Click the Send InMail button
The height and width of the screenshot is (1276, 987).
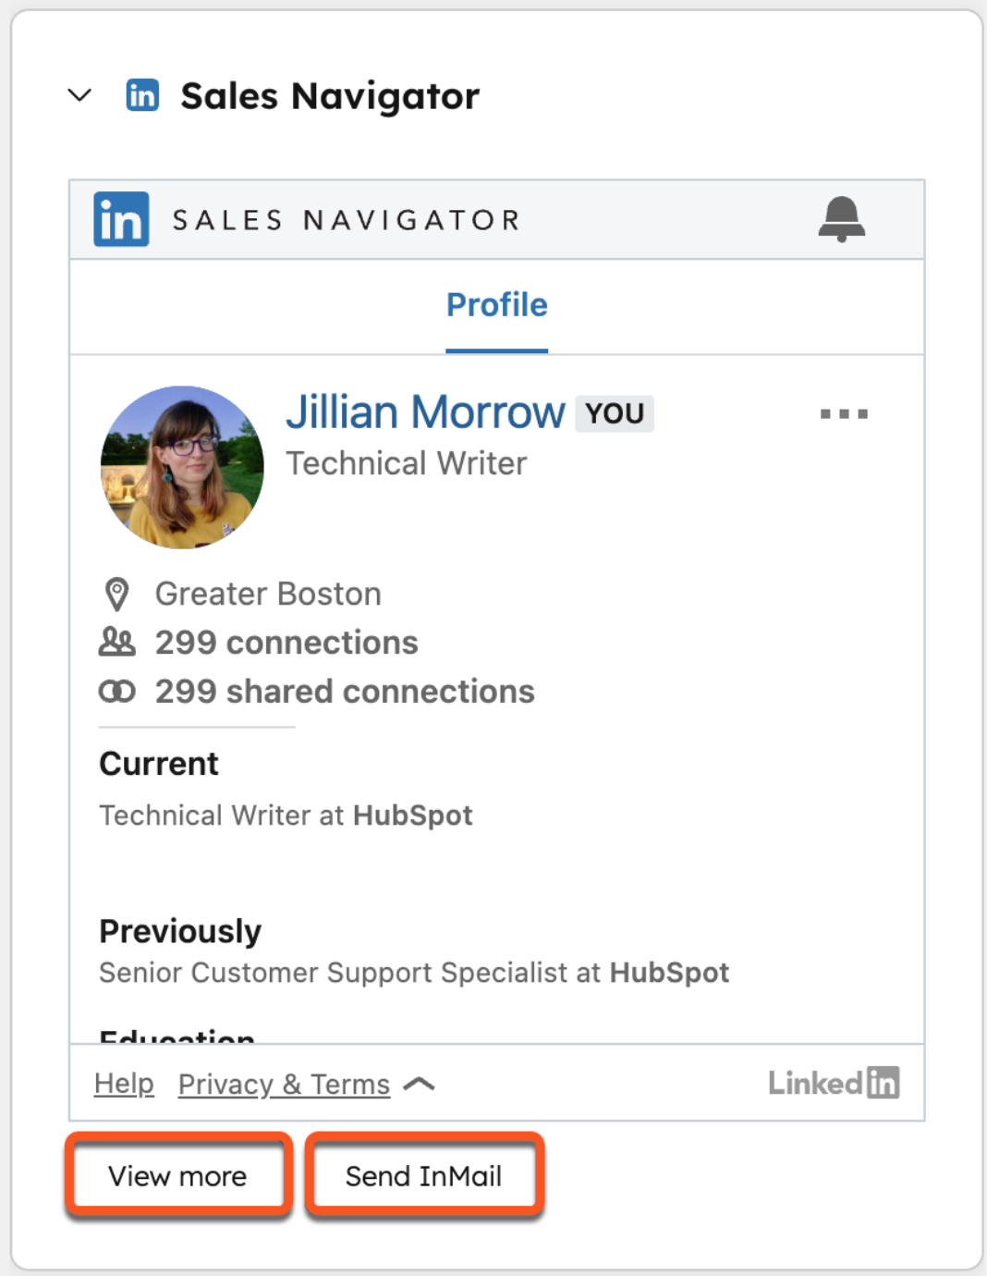pos(423,1176)
